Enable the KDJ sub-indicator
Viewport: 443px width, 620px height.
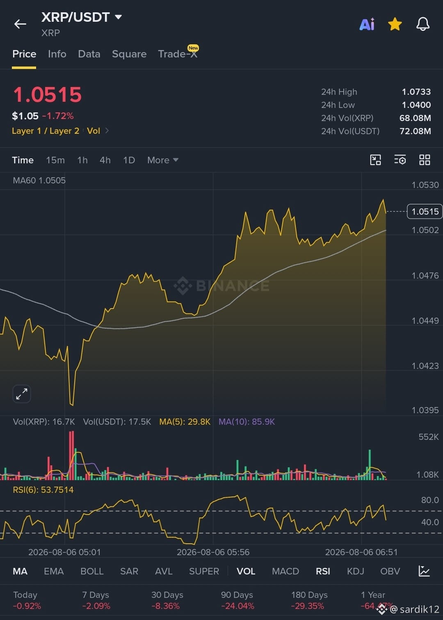click(356, 571)
